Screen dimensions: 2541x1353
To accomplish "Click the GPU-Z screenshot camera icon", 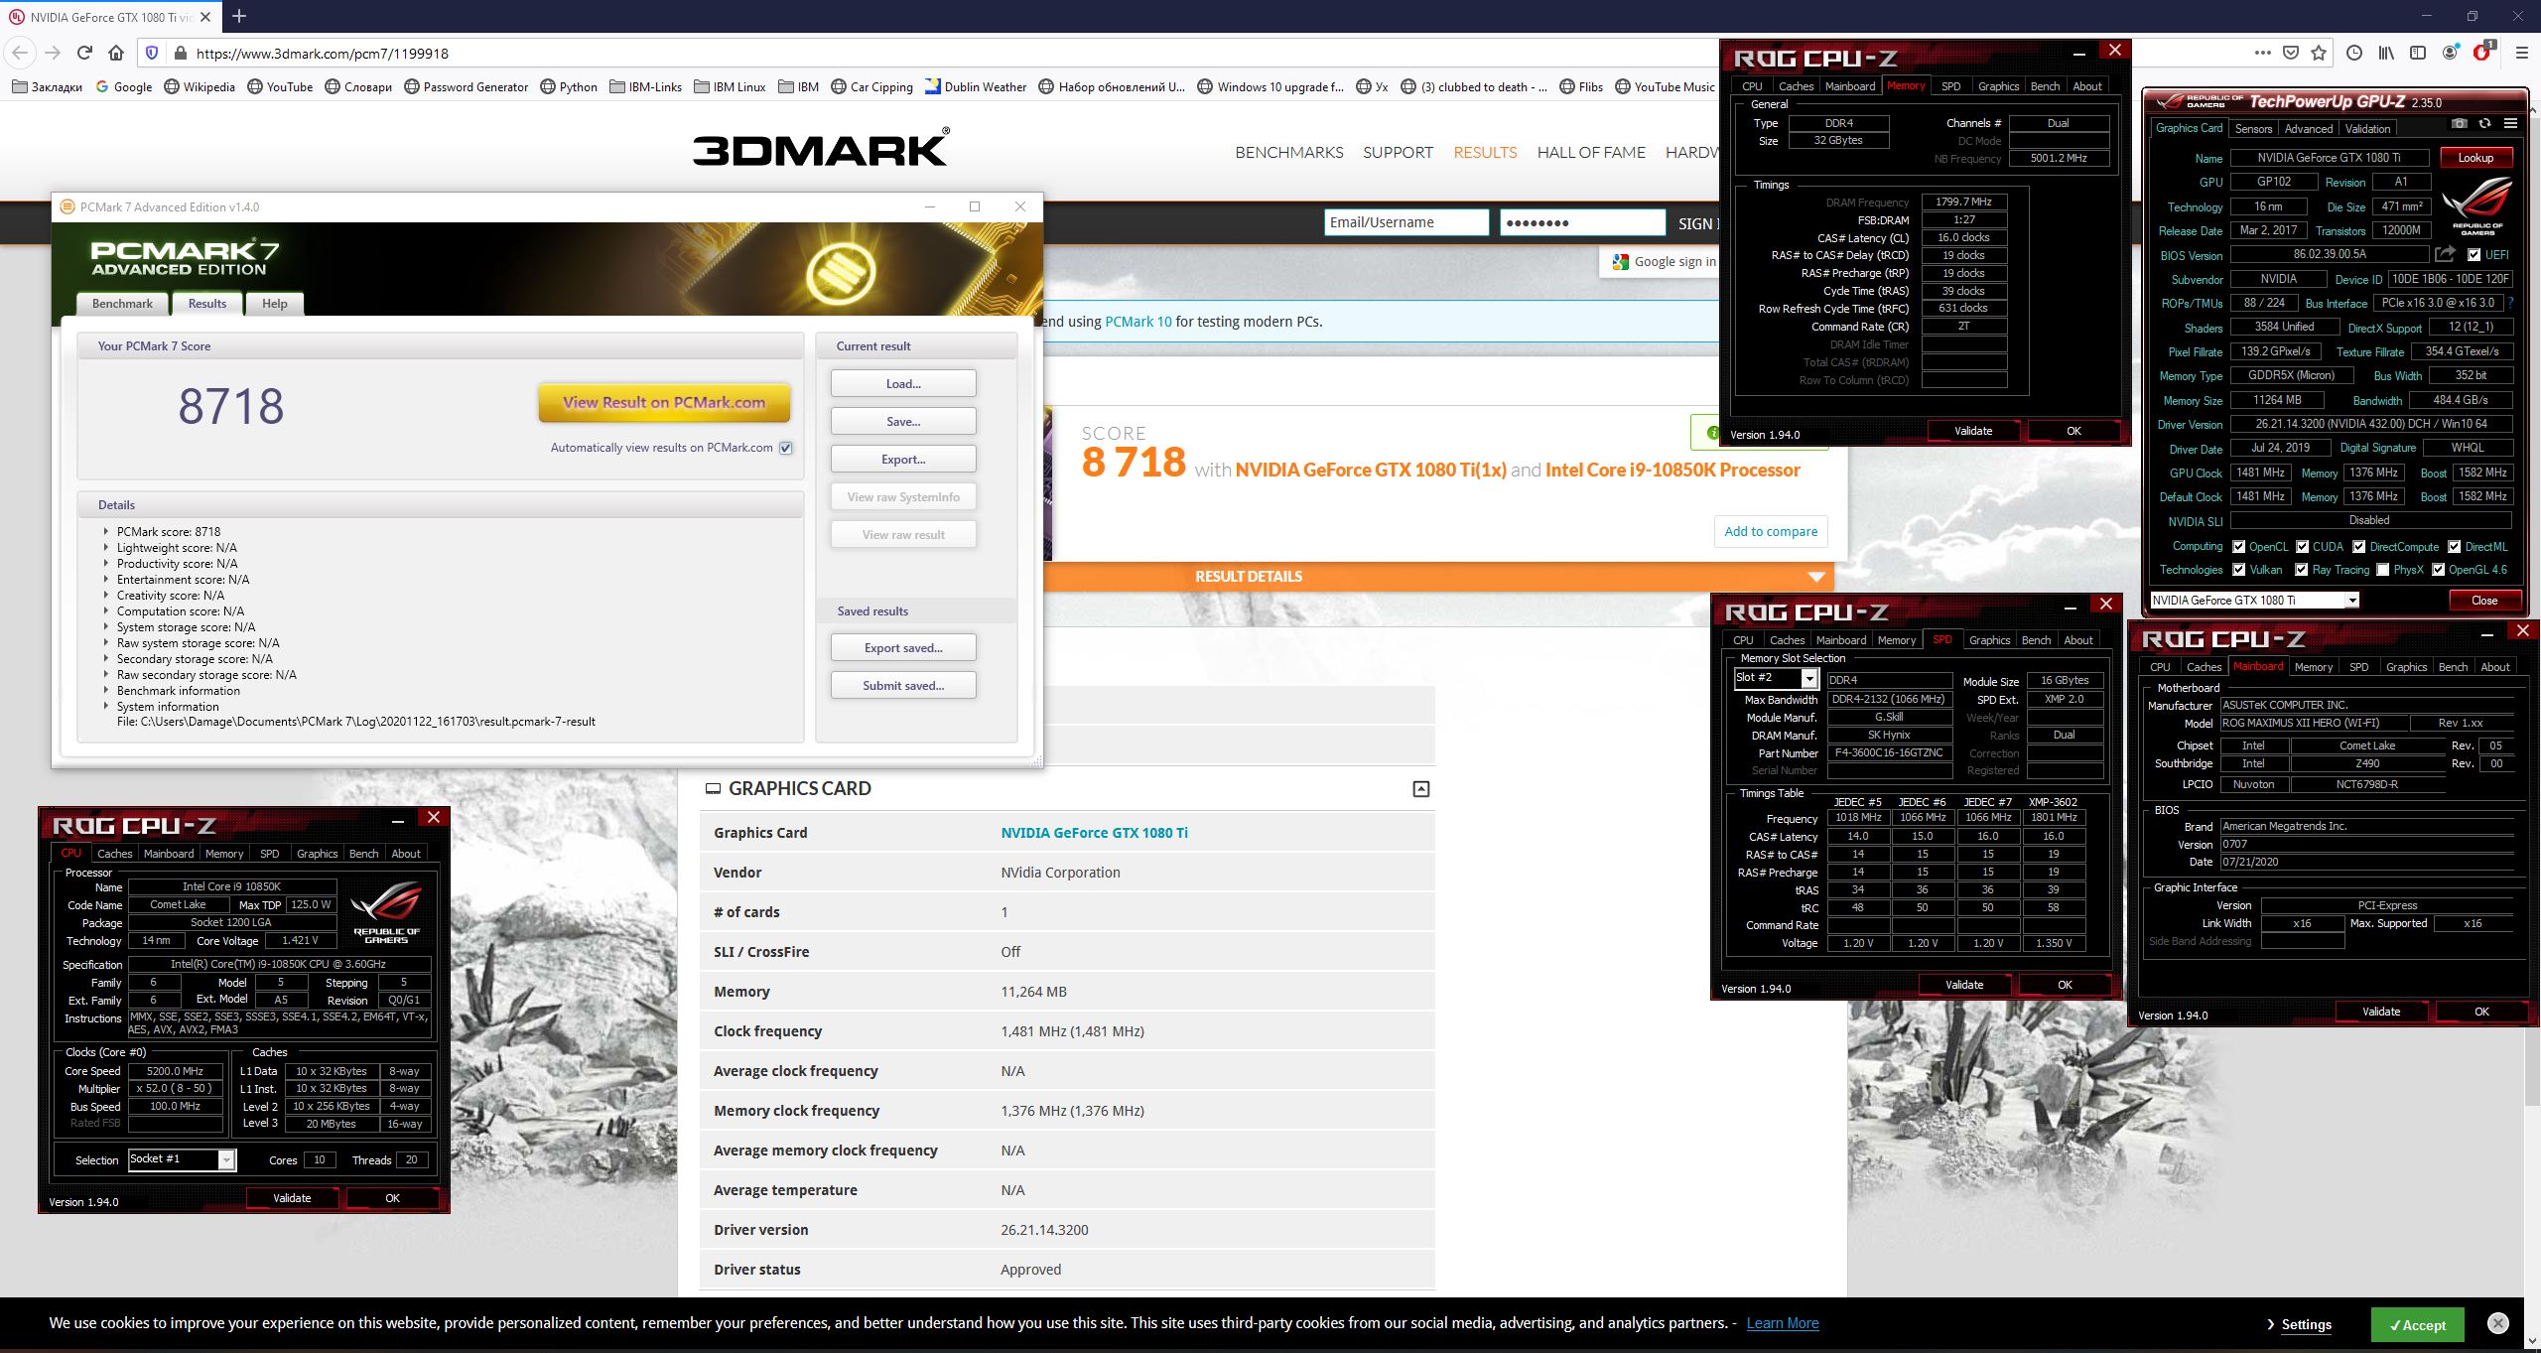I will click(2459, 124).
